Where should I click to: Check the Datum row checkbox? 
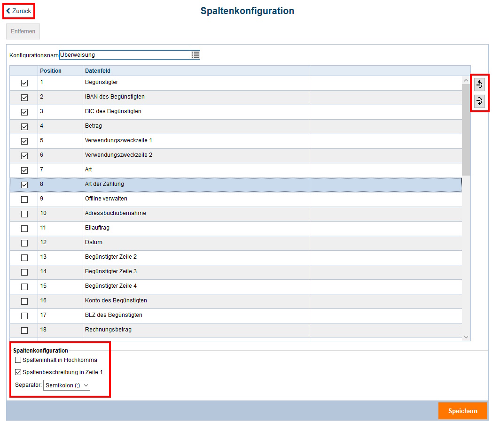24,243
